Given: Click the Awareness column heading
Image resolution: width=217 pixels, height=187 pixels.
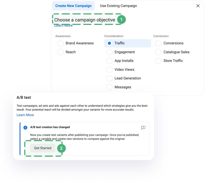Looking at the screenshot, I should [63, 36].
